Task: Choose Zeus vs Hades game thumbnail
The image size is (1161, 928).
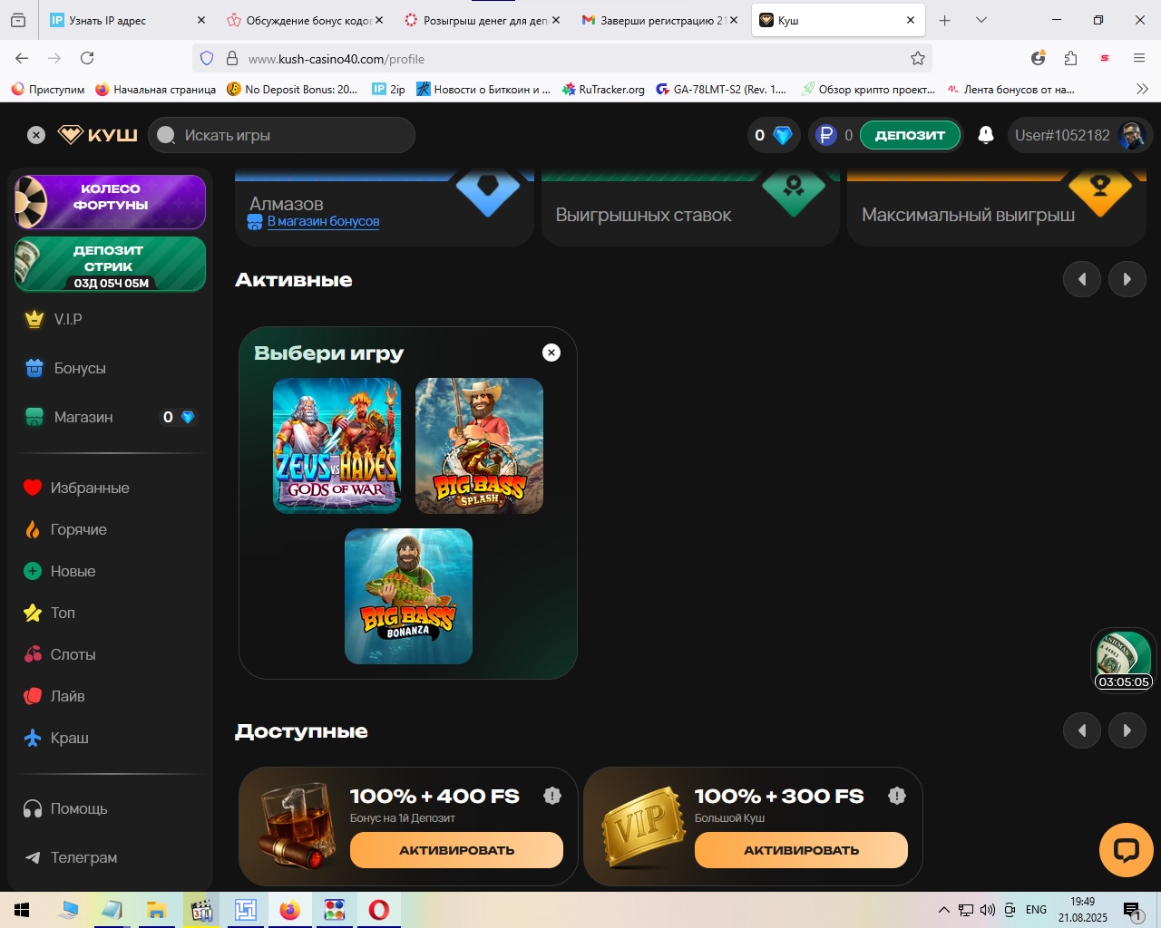Action: tap(337, 446)
